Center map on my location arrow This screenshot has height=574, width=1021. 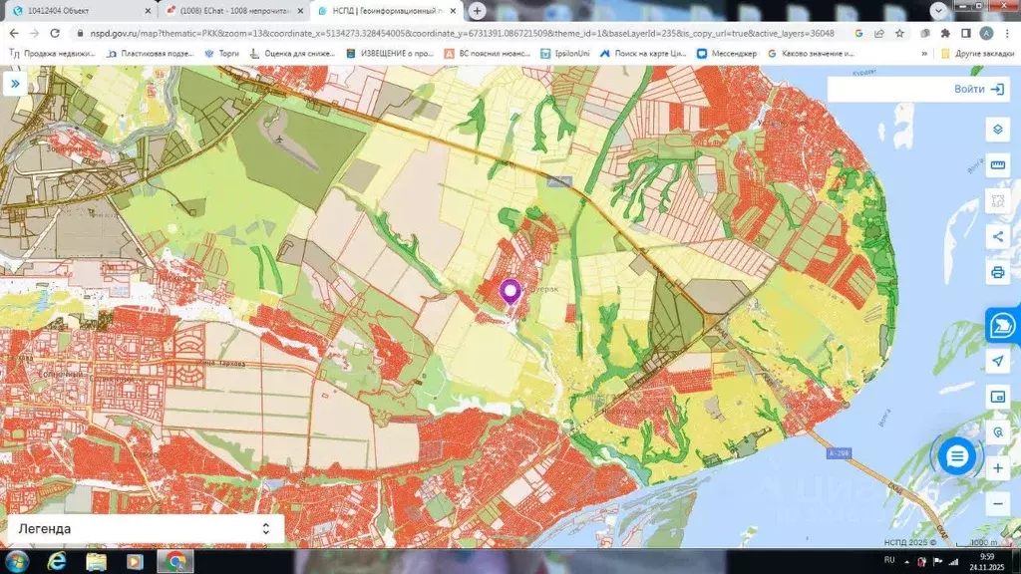[x=997, y=361]
